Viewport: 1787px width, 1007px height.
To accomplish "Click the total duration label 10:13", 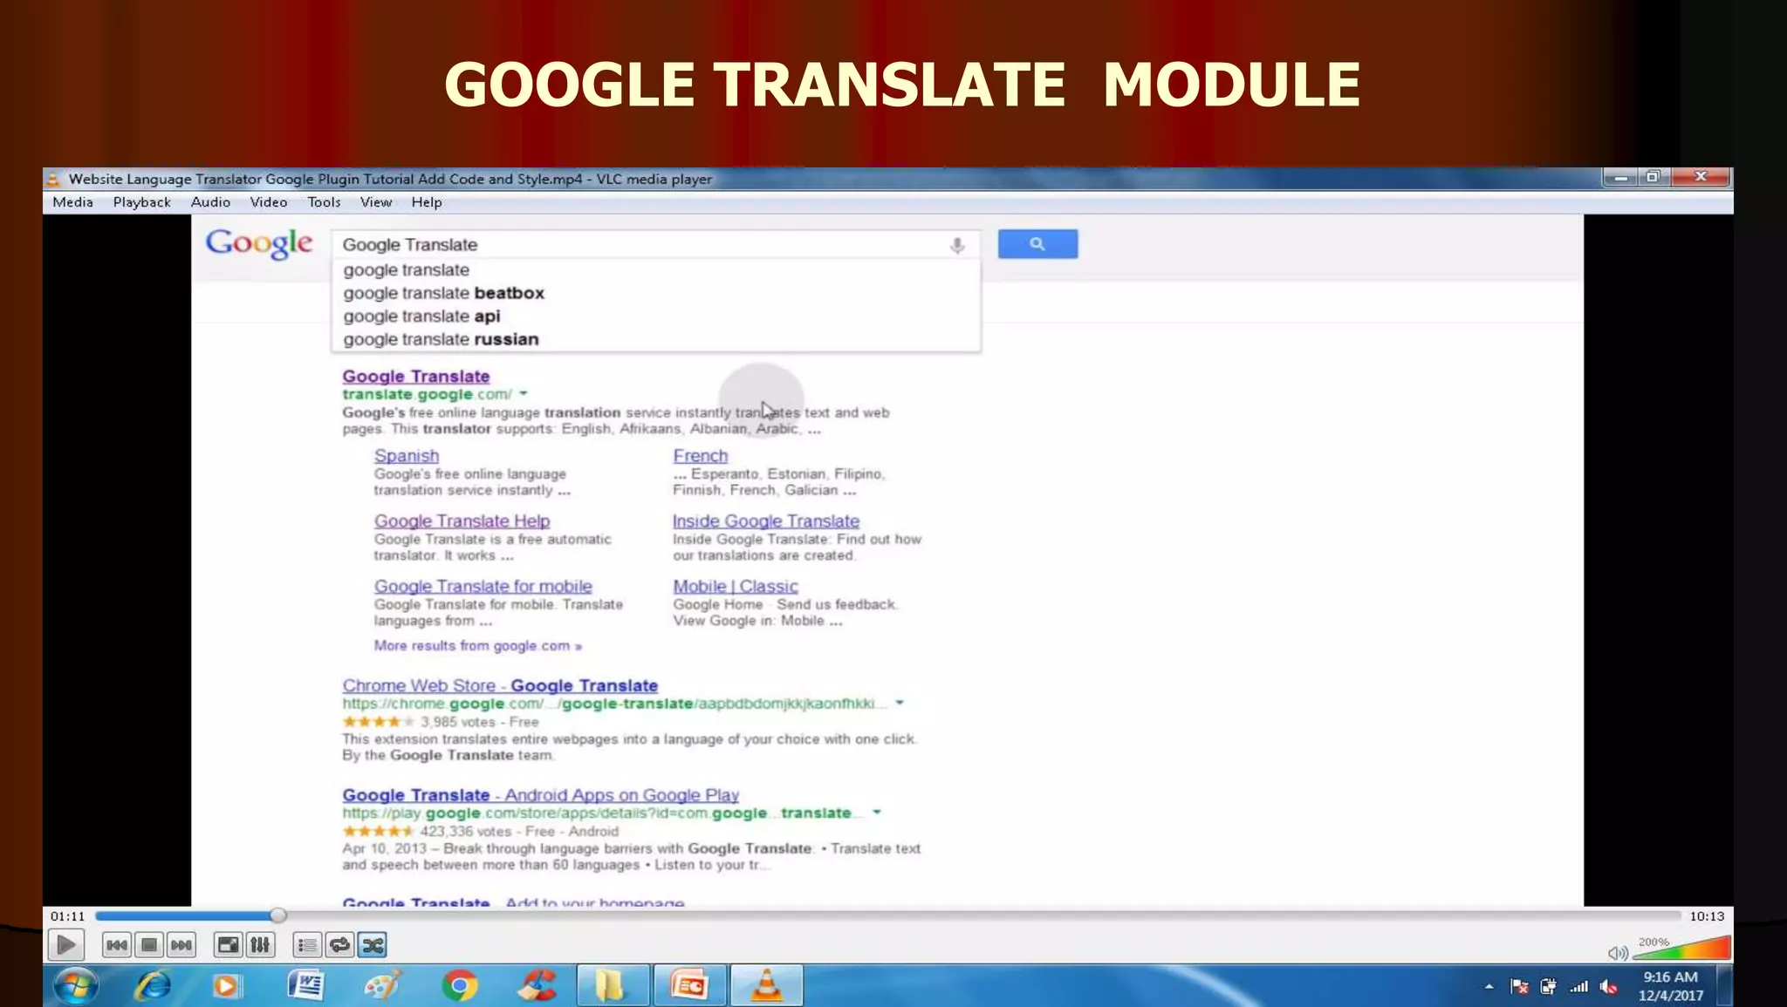I will point(1707,916).
